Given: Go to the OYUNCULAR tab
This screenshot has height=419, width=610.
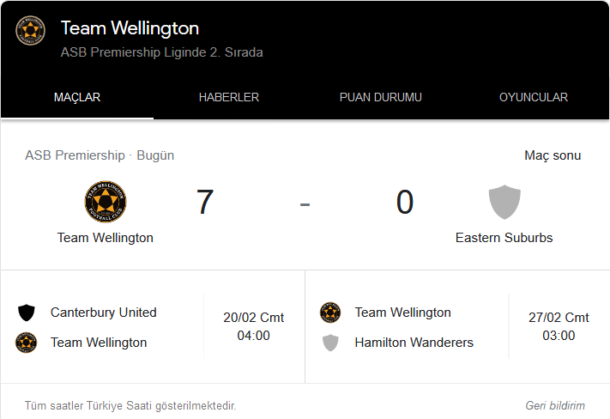Looking at the screenshot, I should click(x=534, y=97).
